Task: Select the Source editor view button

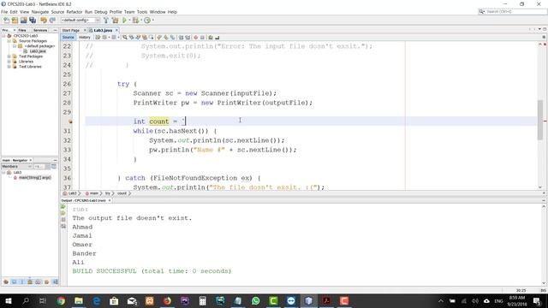Action: click(68, 38)
